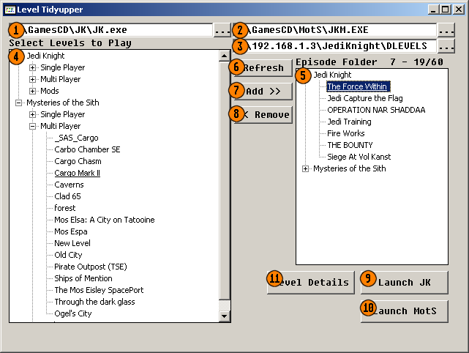Click the DLEVELS folder path field
This screenshot has height=353, width=469.
click(334, 46)
